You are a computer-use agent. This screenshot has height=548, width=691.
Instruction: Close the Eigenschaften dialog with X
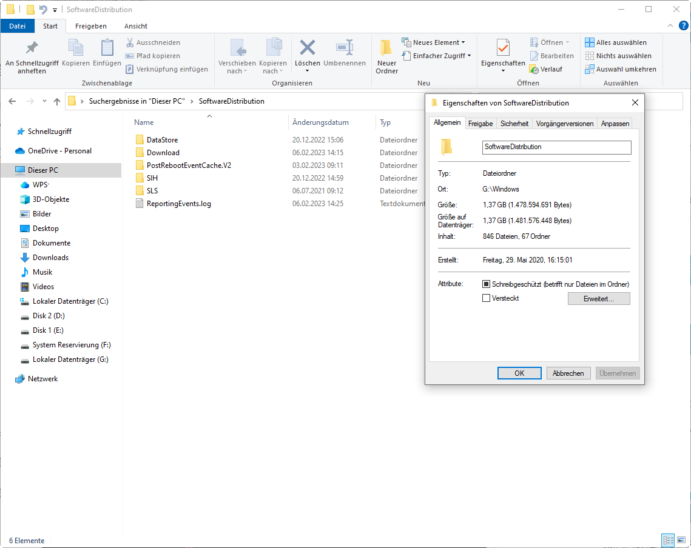[635, 102]
